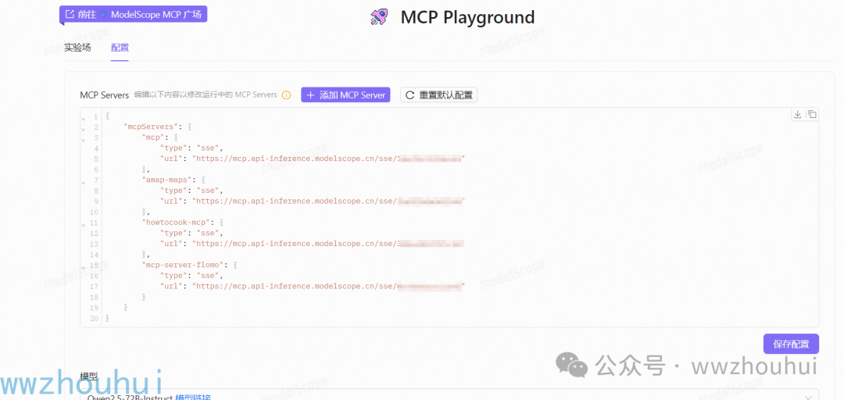Viewport: 844px width, 400px height.
Task: Click the copy config icon in editor
Action: [x=812, y=114]
